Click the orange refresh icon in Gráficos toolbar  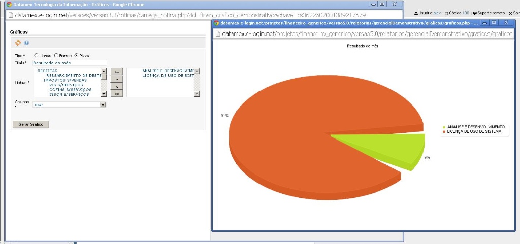click(x=18, y=43)
